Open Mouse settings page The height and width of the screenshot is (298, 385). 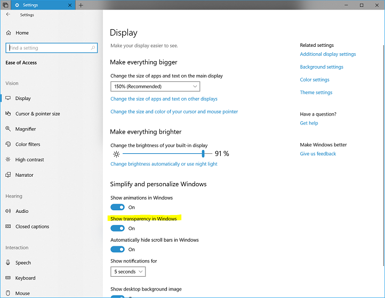pyautogui.click(x=22, y=293)
